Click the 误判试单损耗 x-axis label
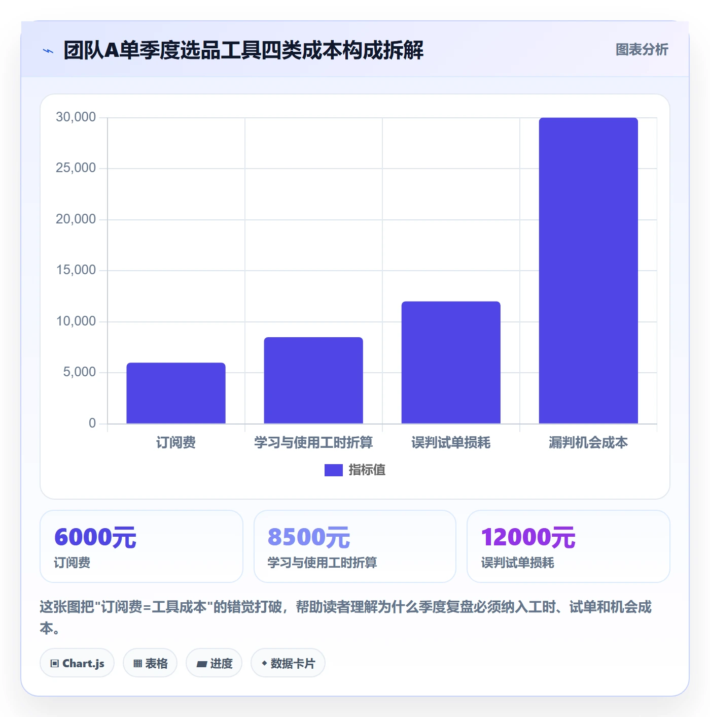The height and width of the screenshot is (717, 710). pos(451,443)
